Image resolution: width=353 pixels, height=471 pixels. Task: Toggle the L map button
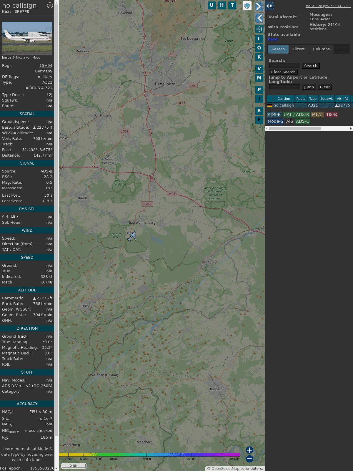click(x=259, y=39)
